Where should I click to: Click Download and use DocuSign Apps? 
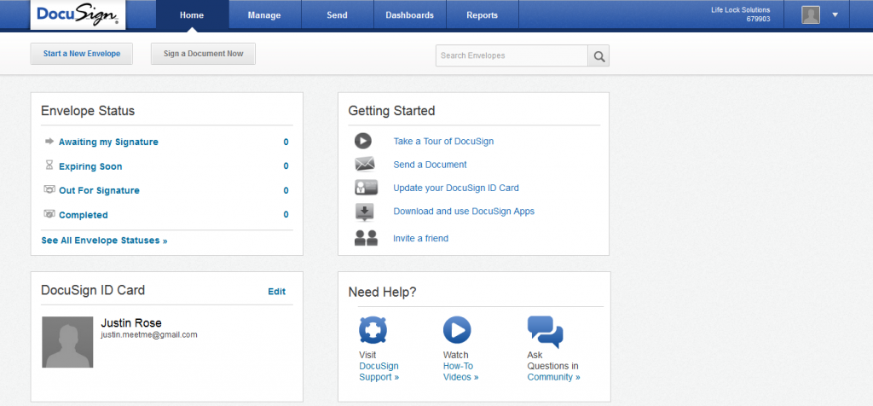point(464,211)
